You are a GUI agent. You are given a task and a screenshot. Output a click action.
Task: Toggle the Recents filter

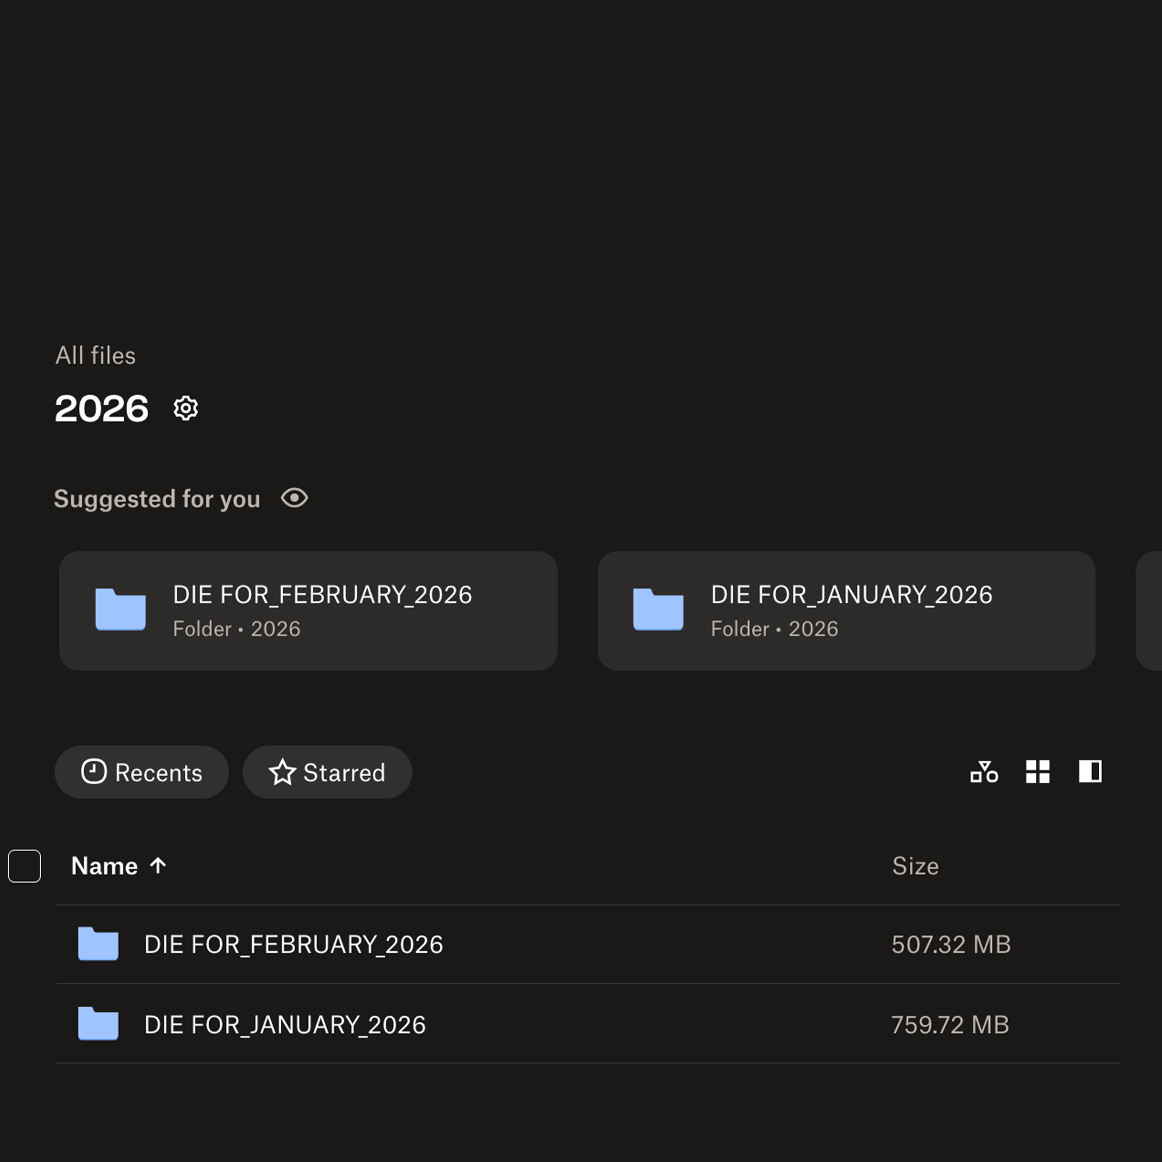point(142,772)
